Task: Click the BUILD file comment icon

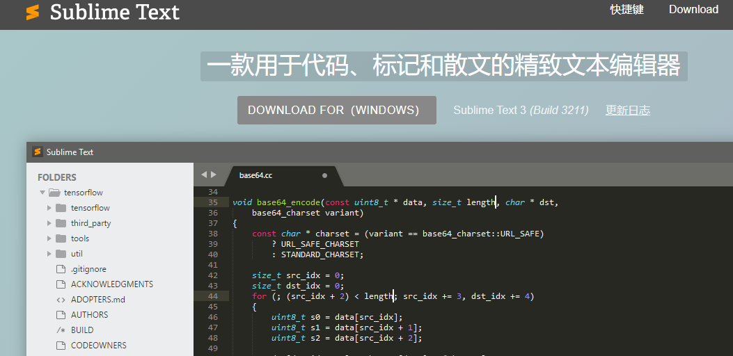Action: (x=61, y=330)
